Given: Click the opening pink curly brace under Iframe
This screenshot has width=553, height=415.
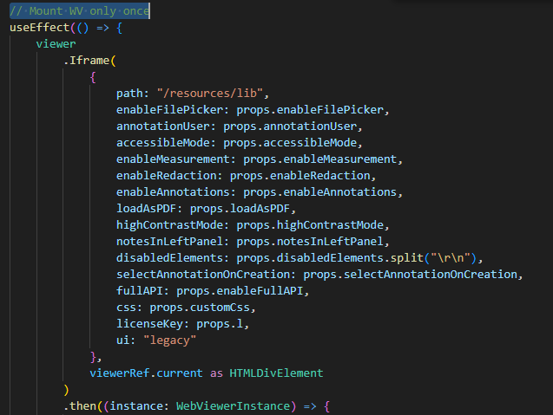Looking at the screenshot, I should [93, 77].
